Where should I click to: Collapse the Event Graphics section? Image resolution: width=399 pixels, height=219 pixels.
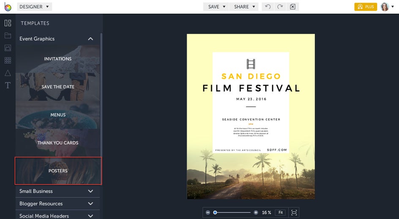pos(58,39)
